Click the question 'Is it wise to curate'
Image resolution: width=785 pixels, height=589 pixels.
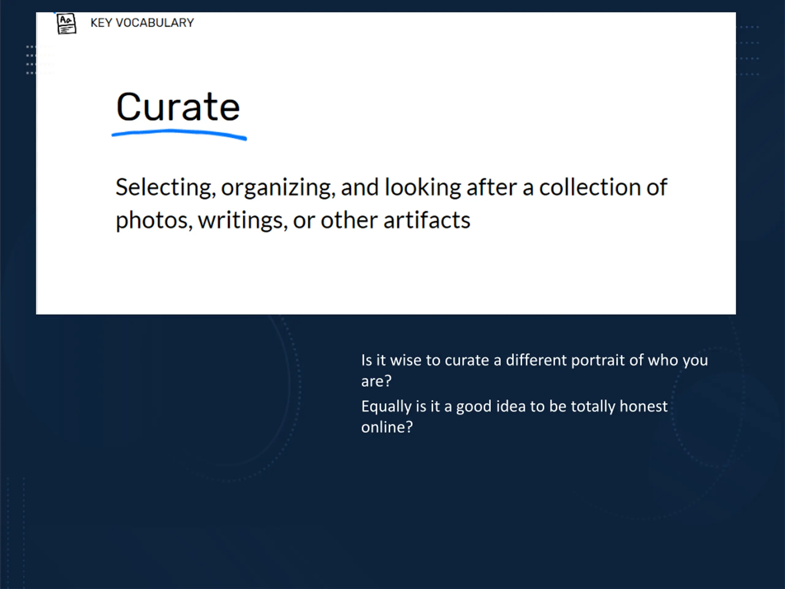pyautogui.click(x=534, y=370)
